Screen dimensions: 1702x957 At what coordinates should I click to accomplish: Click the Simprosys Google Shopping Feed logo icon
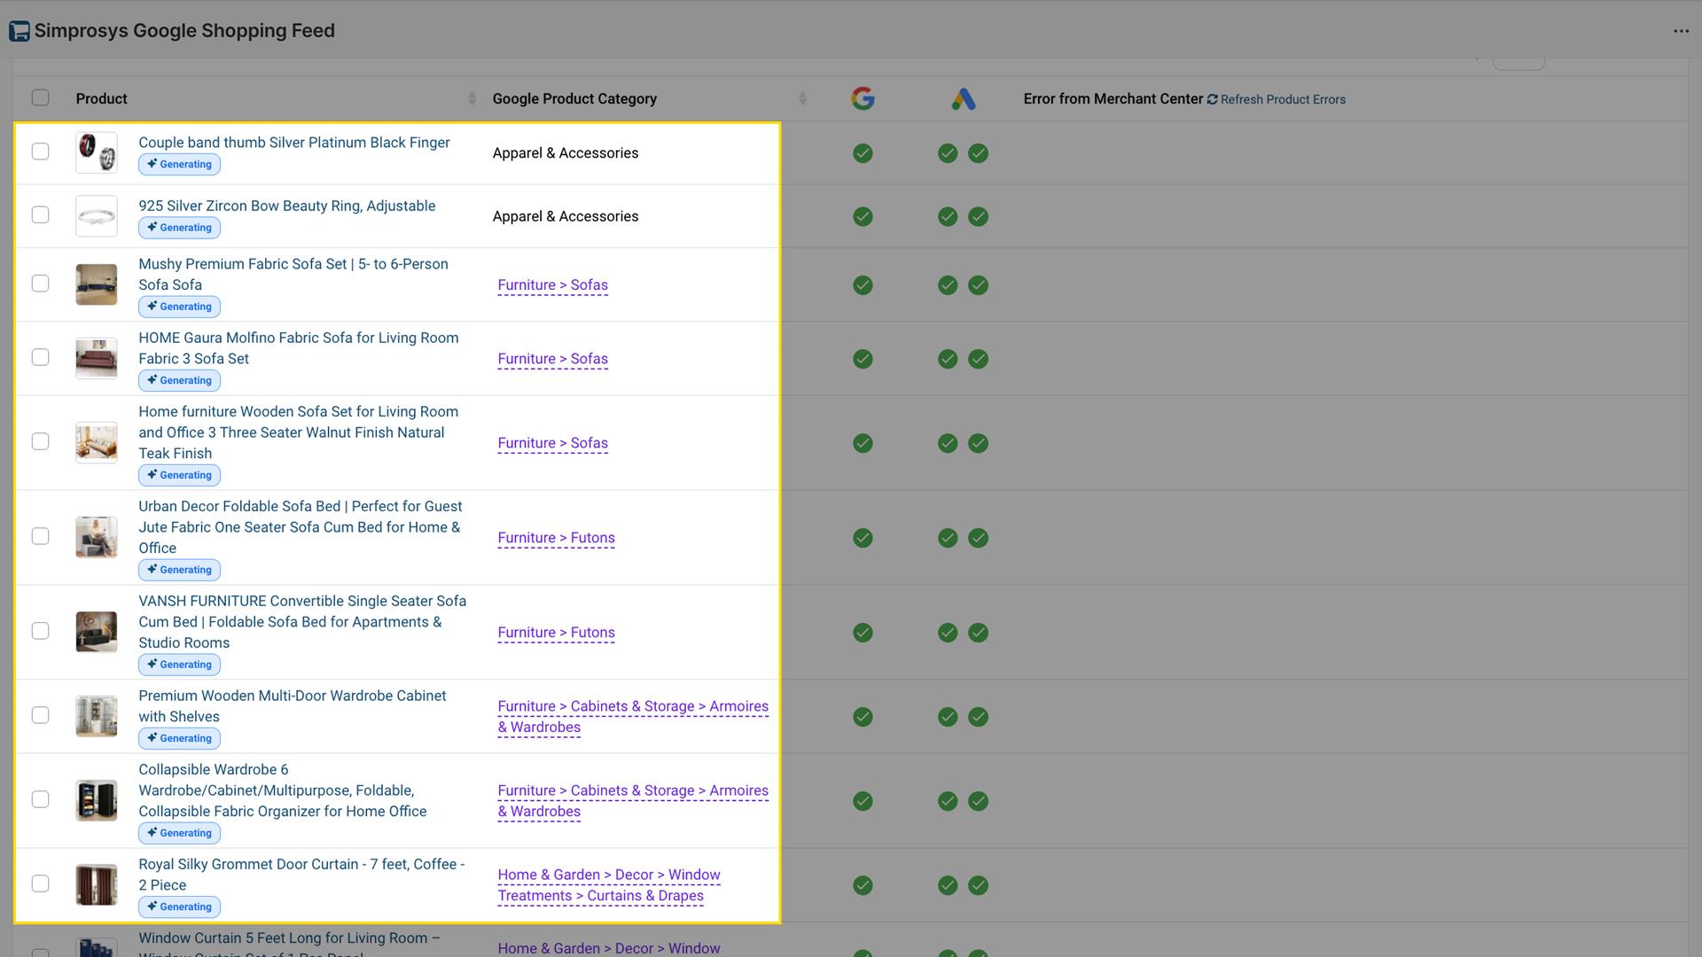[18, 30]
